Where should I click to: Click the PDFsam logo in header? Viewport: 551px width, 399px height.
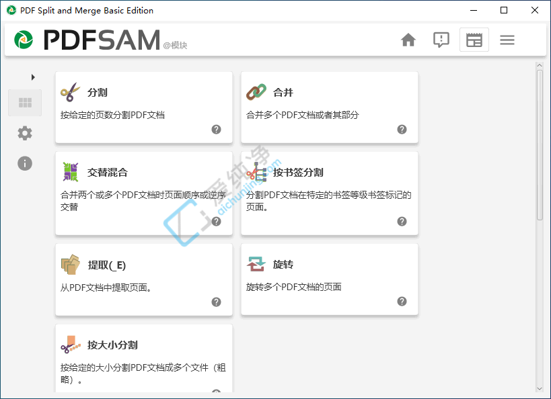24,40
